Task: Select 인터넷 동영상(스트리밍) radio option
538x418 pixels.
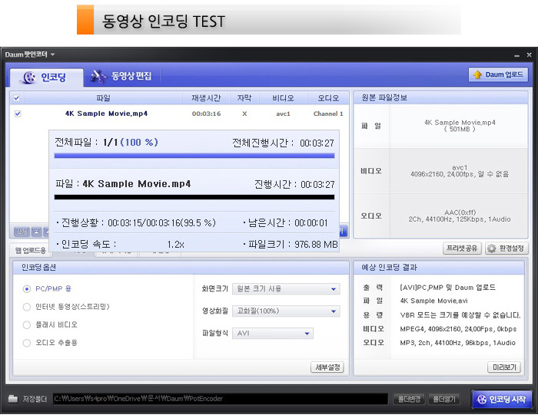Action: 27,307
